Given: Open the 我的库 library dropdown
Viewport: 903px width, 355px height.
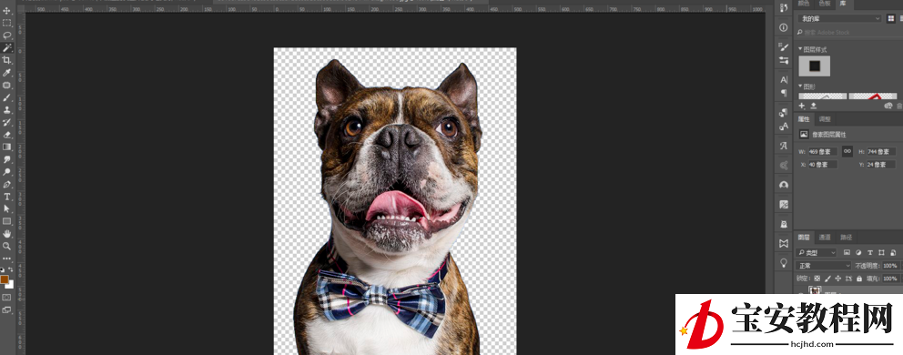Looking at the screenshot, I should pos(839,18).
